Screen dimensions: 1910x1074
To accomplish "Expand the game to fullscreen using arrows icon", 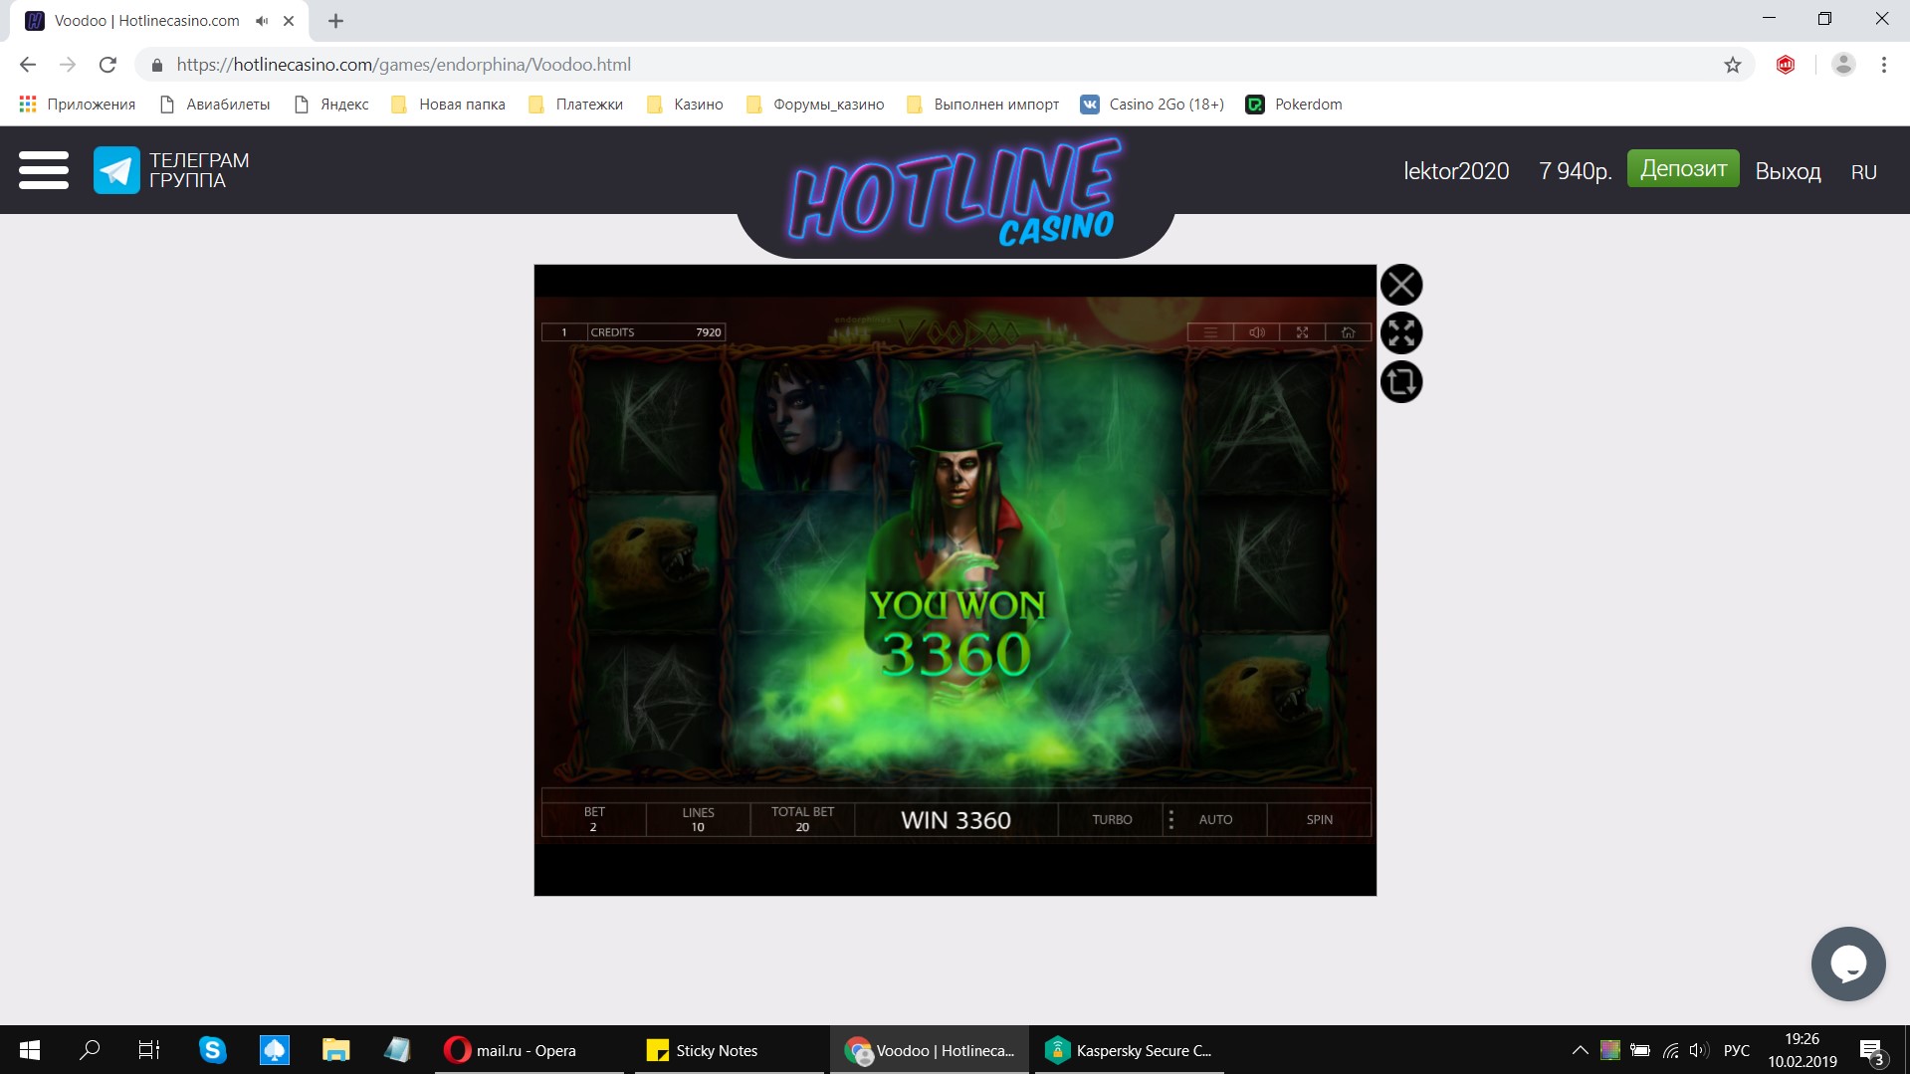I will [1400, 333].
